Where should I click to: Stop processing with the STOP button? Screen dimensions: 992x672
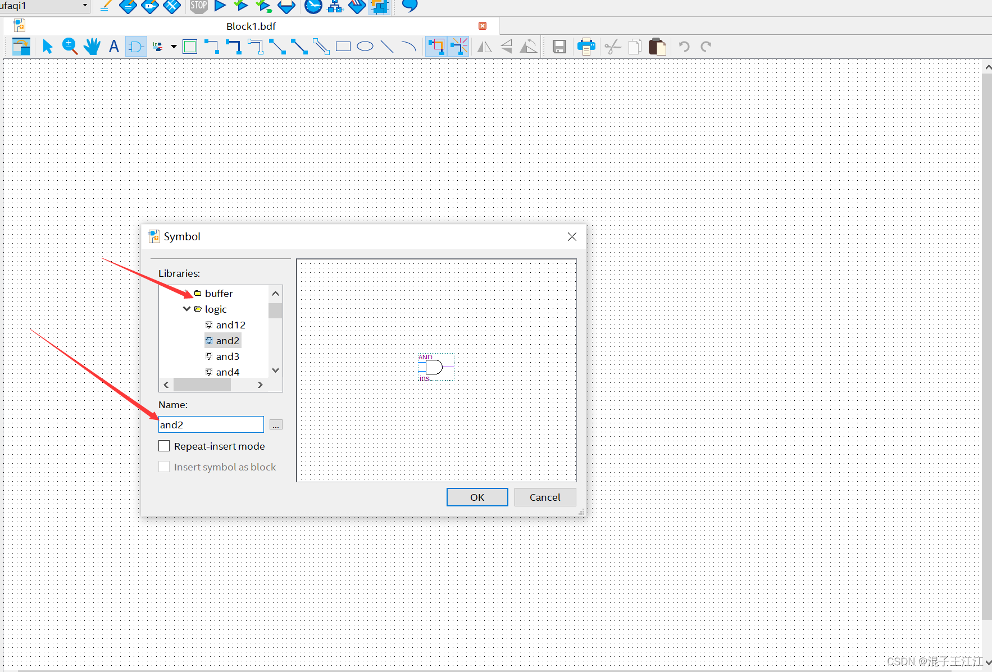click(198, 6)
